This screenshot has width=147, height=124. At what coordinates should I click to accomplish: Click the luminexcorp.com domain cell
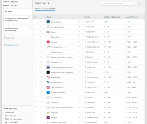[93, 42]
